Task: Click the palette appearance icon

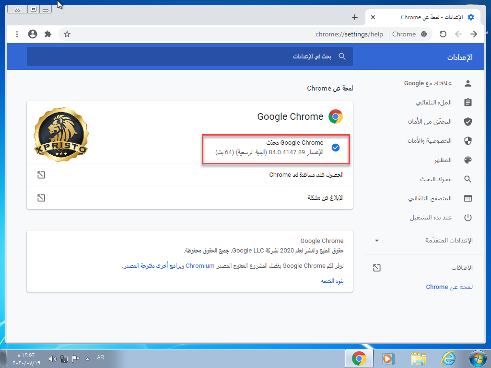Action: pos(468,160)
